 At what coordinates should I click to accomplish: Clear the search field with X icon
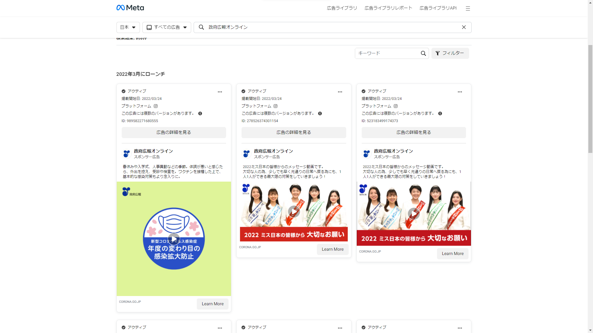pyautogui.click(x=464, y=27)
